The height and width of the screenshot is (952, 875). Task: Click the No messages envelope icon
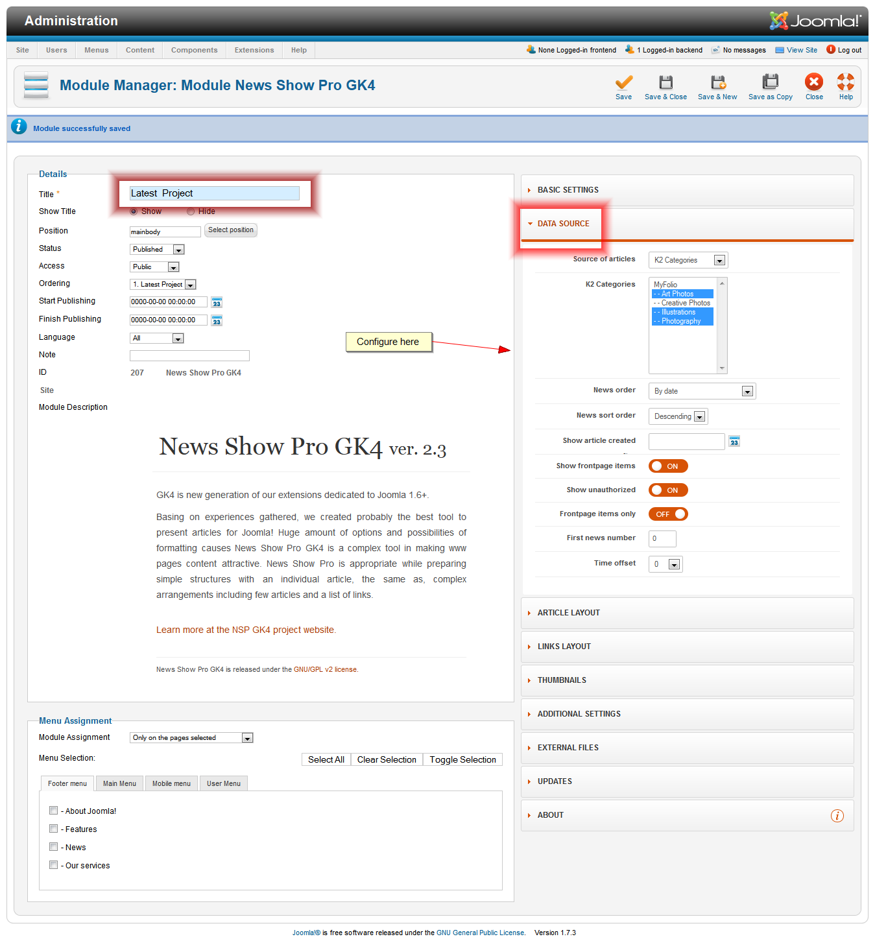click(x=715, y=50)
